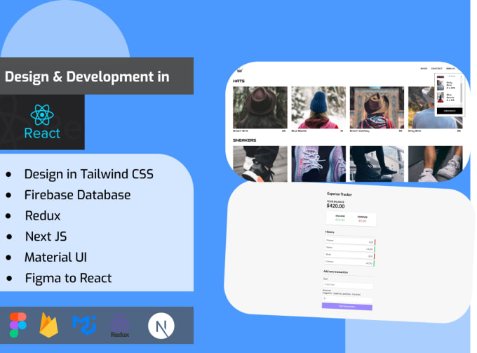Image resolution: width=477 pixels, height=353 pixels.
Task: Click the Expense amount in expense tracker
Action: tap(363, 220)
